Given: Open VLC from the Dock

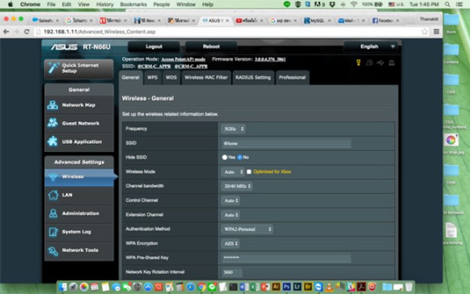Looking at the screenshot, I should [329, 287].
